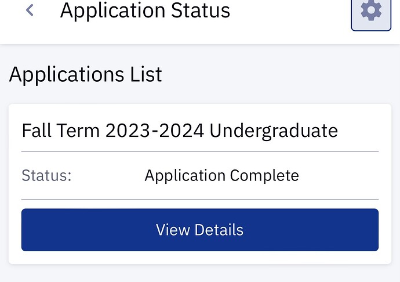This screenshot has width=400, height=282.
Task: Click the Status: label
Action: point(46,175)
